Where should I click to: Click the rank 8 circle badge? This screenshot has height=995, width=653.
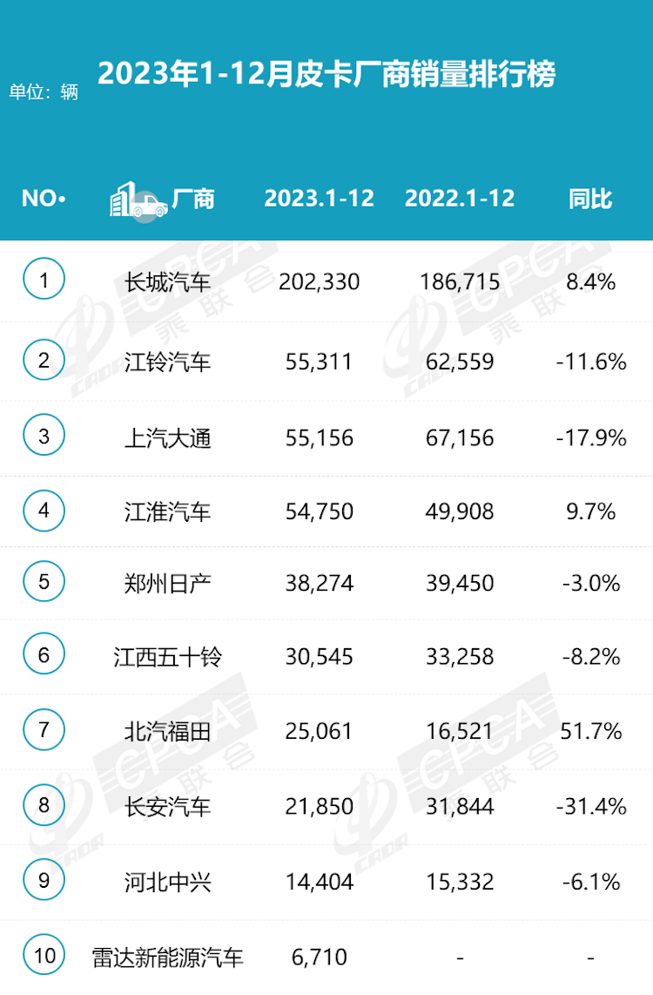44,805
